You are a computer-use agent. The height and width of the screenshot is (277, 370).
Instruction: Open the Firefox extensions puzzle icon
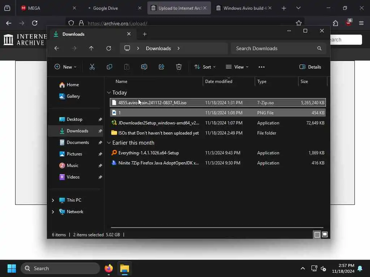click(x=335, y=23)
